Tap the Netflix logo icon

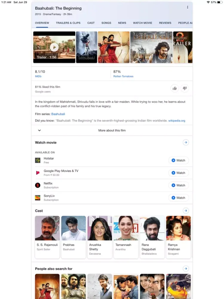point(38,185)
